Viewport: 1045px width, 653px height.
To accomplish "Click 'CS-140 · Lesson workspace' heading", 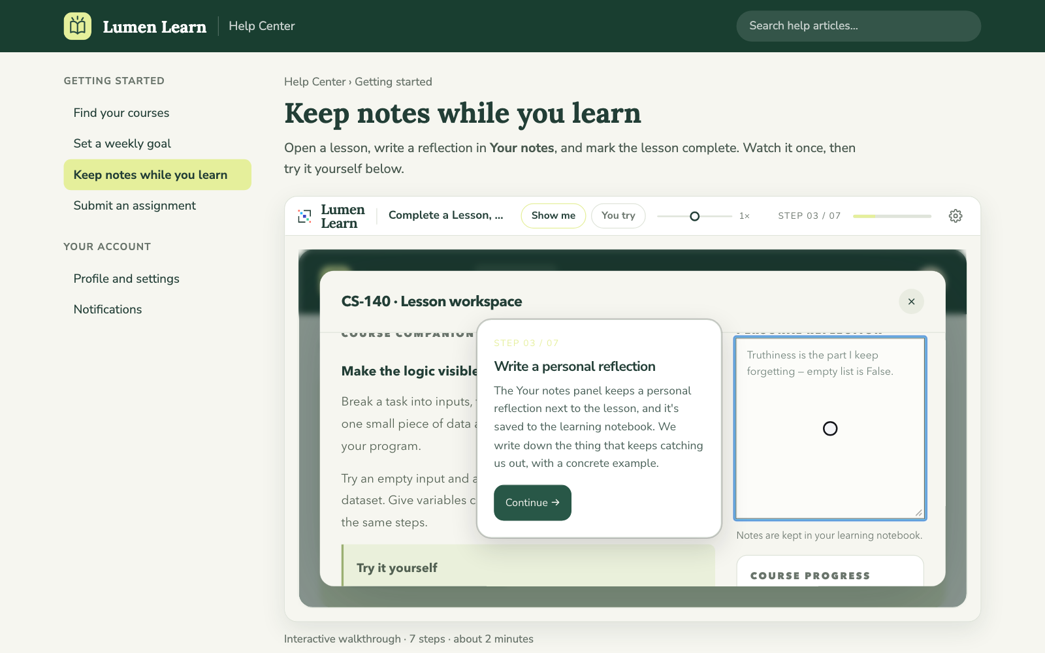I will coord(432,302).
